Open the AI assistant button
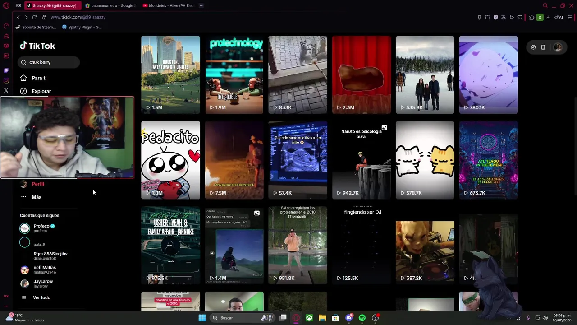The image size is (577, 325). tap(559, 17)
